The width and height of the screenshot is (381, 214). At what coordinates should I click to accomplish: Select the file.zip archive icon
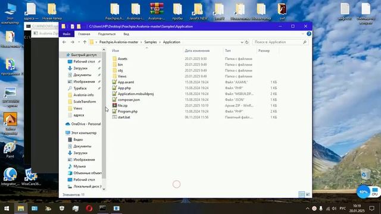click(114, 106)
